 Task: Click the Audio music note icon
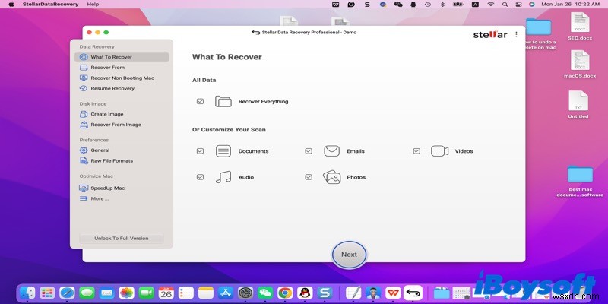pyautogui.click(x=223, y=177)
